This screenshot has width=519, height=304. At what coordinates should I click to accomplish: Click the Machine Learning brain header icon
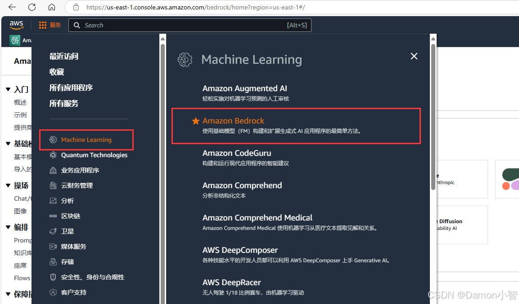[x=185, y=60]
